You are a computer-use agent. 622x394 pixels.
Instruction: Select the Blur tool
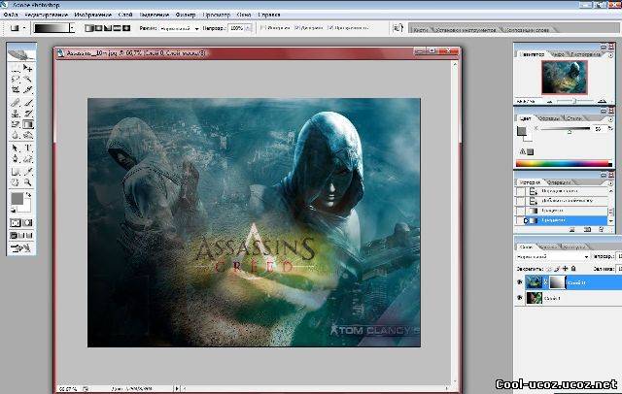[16, 135]
